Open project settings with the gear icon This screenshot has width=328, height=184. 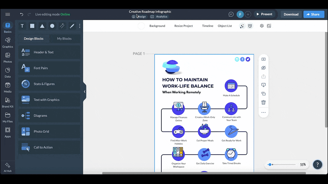coord(262,26)
